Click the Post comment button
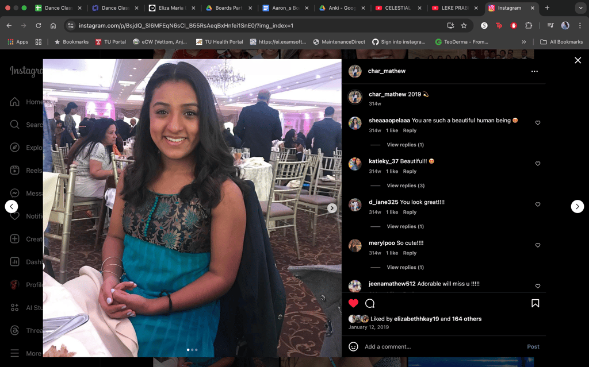The image size is (589, 367). tap(533, 347)
